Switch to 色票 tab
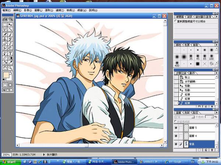This screenshot has height=165, width=221. [x=187, y=45]
